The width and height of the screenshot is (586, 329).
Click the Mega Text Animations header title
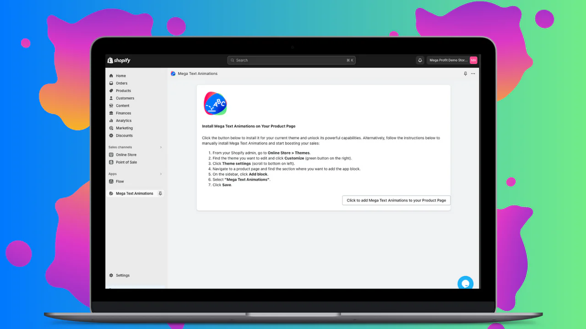[x=198, y=74]
